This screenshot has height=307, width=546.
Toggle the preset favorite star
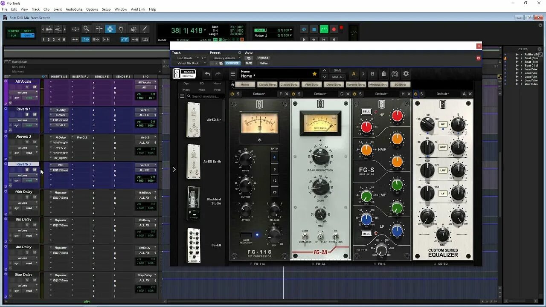(x=315, y=74)
